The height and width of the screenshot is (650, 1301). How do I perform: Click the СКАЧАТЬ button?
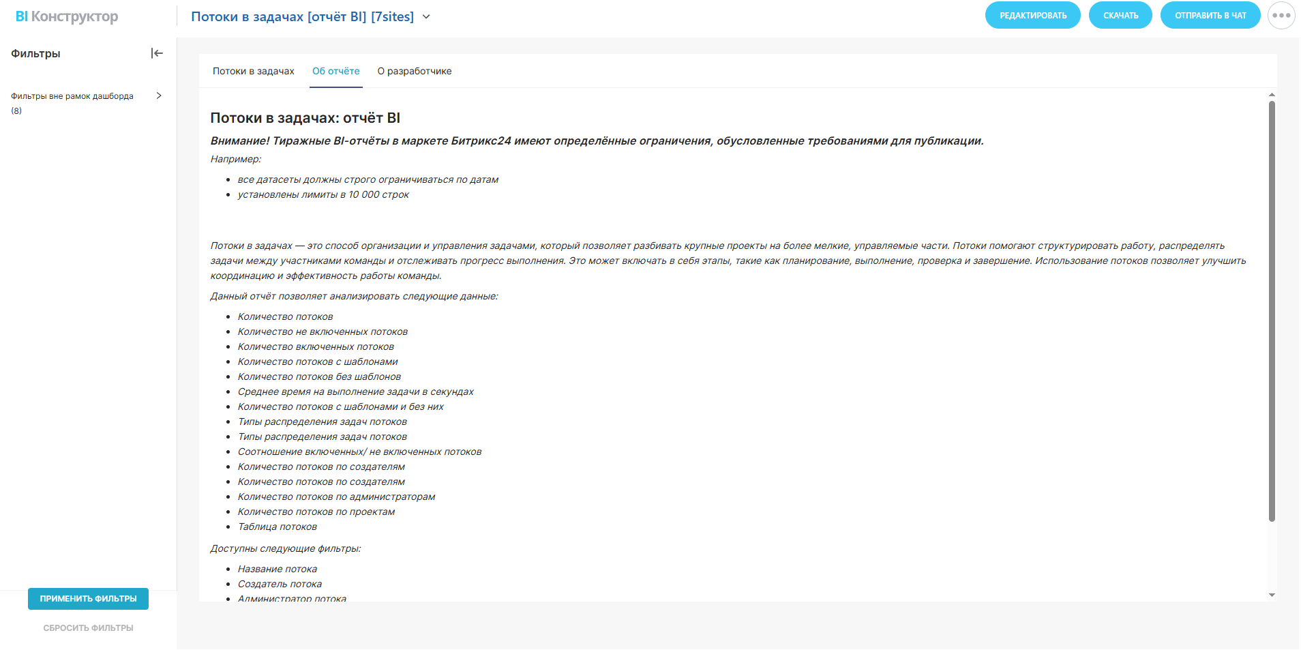point(1120,16)
